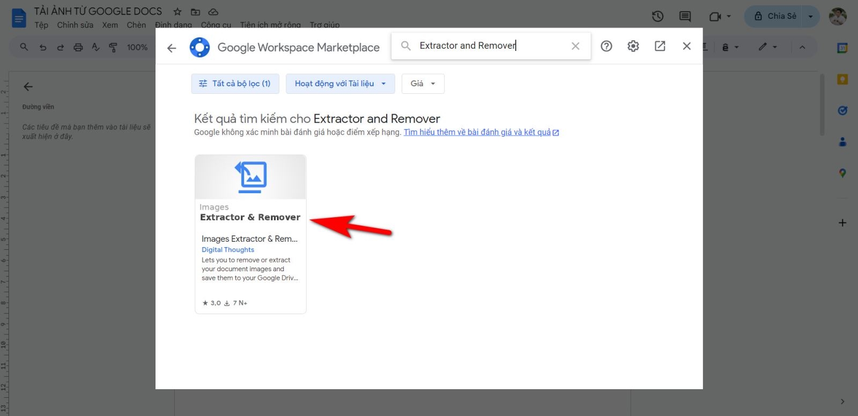Click the Docs toolbar search icon
The width and height of the screenshot is (858, 416).
[x=24, y=47]
